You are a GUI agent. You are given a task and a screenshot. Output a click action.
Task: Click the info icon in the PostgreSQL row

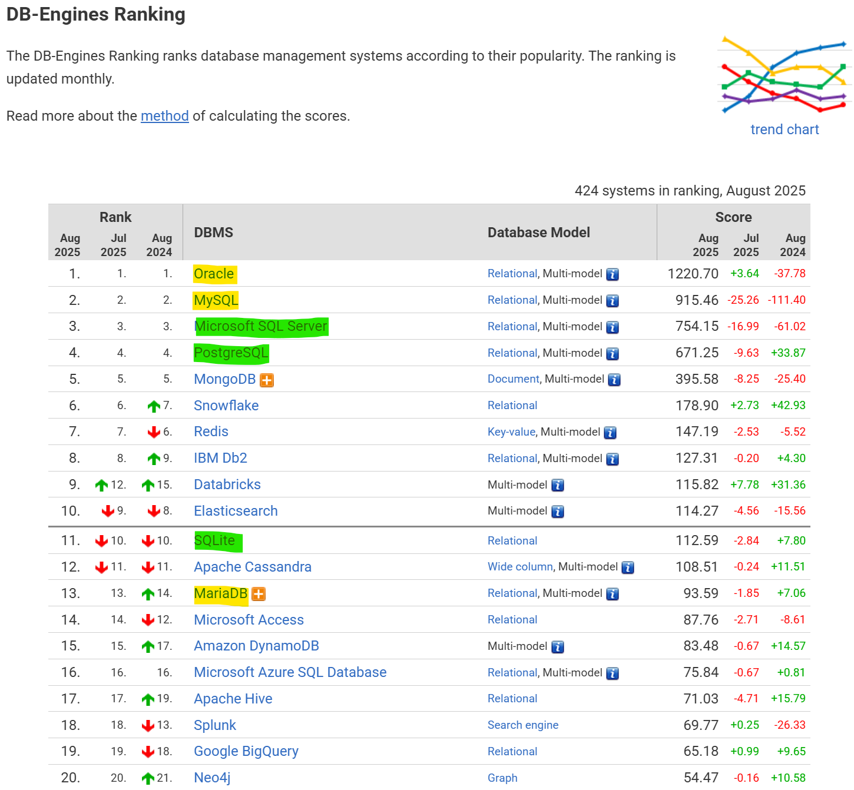click(613, 354)
